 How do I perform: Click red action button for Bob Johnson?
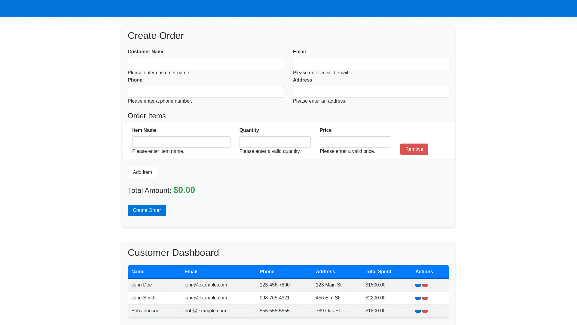(x=425, y=311)
